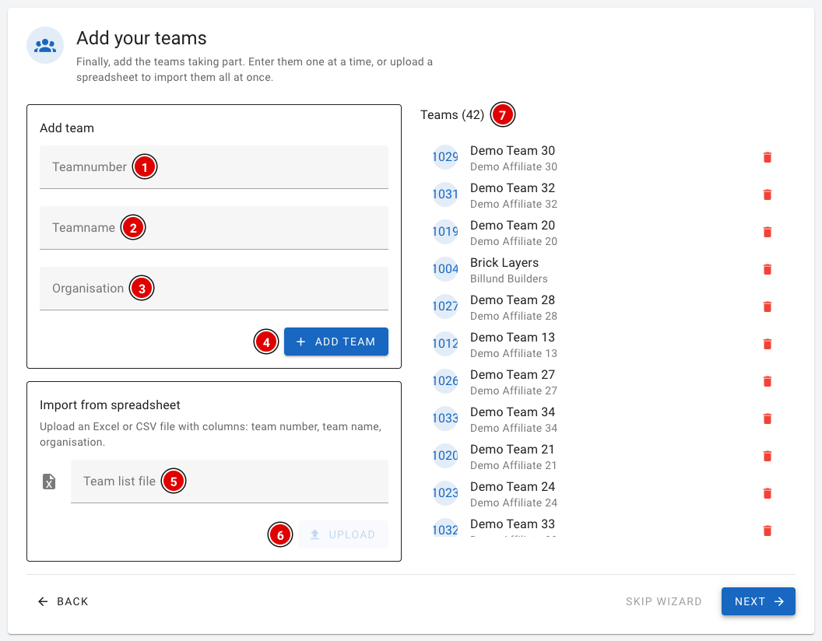Click the Upload button
Screen dimensions: 822x641
(342, 534)
